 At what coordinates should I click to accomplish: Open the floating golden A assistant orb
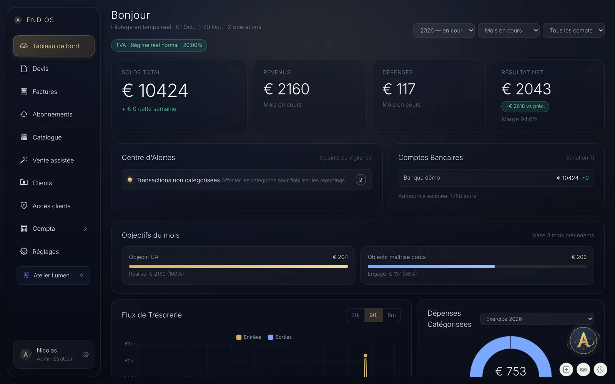583,340
